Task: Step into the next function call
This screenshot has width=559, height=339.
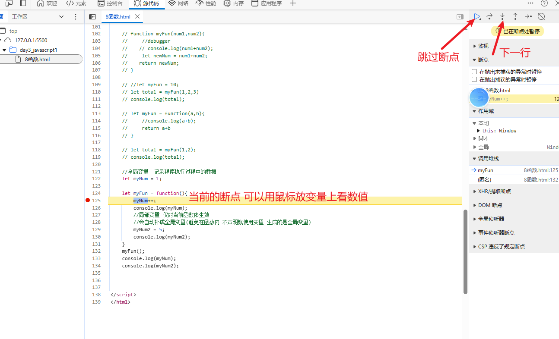Action: coord(502,16)
